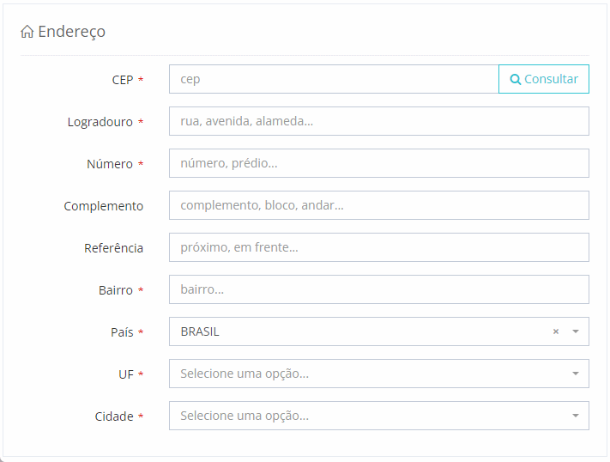This screenshot has width=610, height=462.
Task: Click into the Logradouro text field
Action: click(378, 121)
